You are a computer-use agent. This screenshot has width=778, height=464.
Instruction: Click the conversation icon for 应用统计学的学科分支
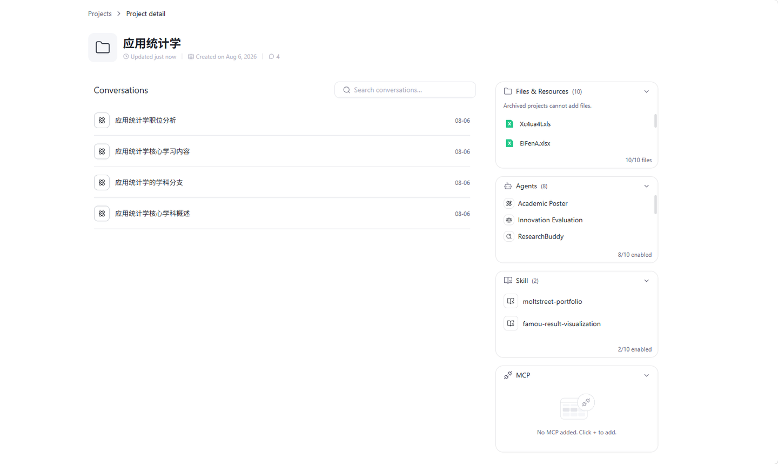[x=102, y=183]
